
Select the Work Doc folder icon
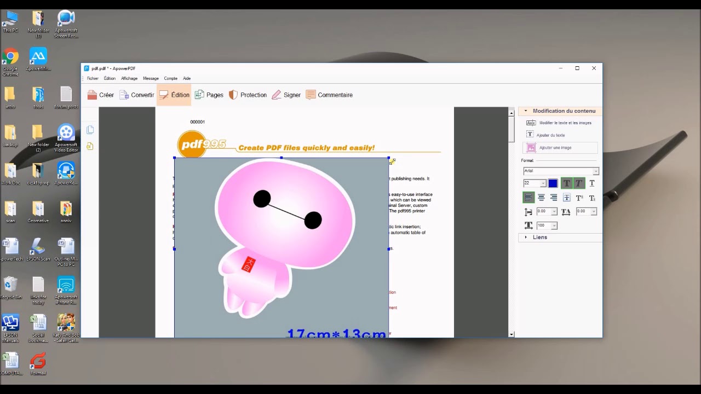[10, 174]
